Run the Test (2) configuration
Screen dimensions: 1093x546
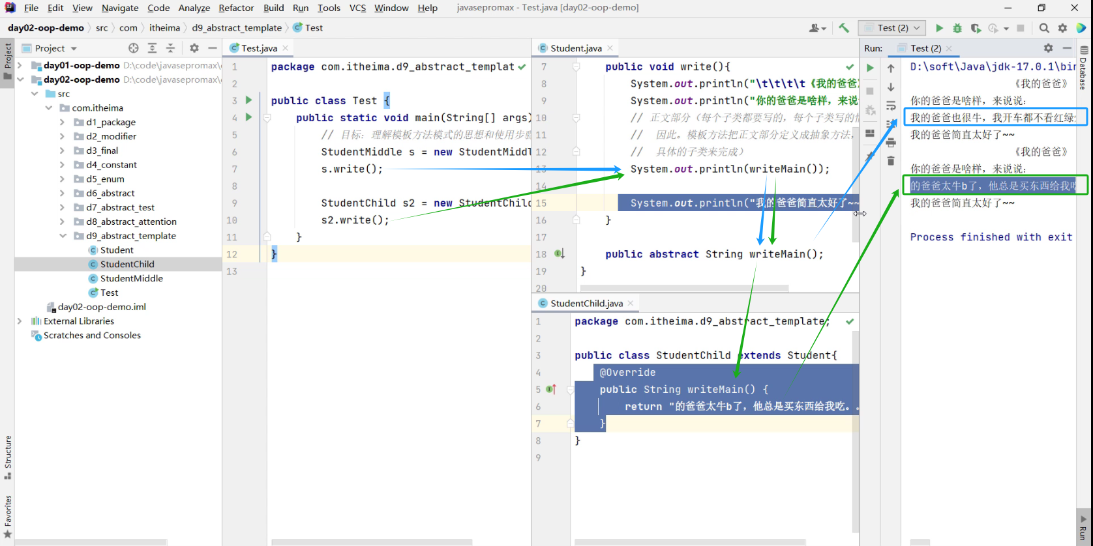point(939,28)
